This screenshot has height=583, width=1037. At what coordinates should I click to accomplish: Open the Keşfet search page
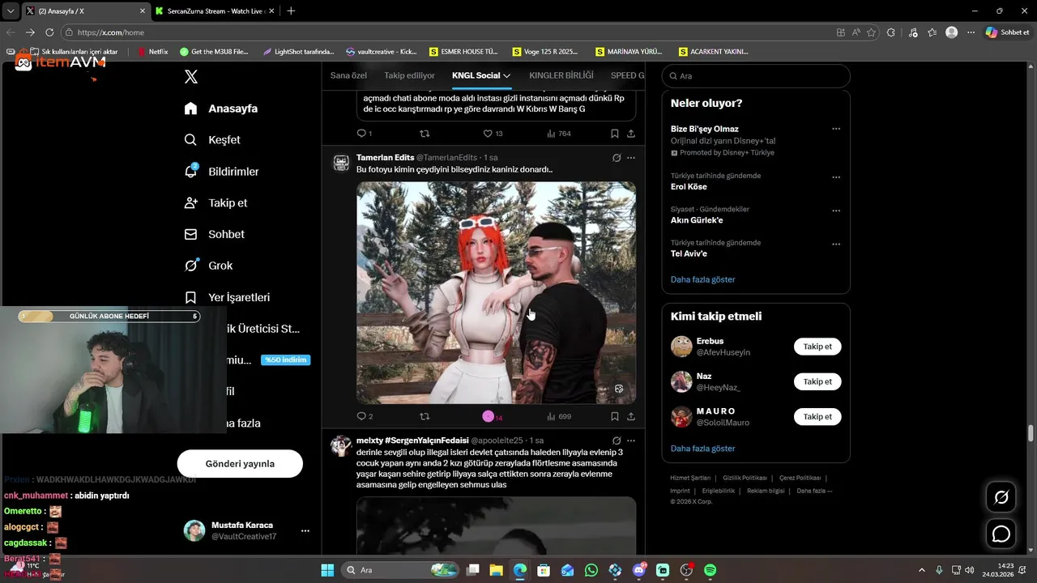point(212,140)
